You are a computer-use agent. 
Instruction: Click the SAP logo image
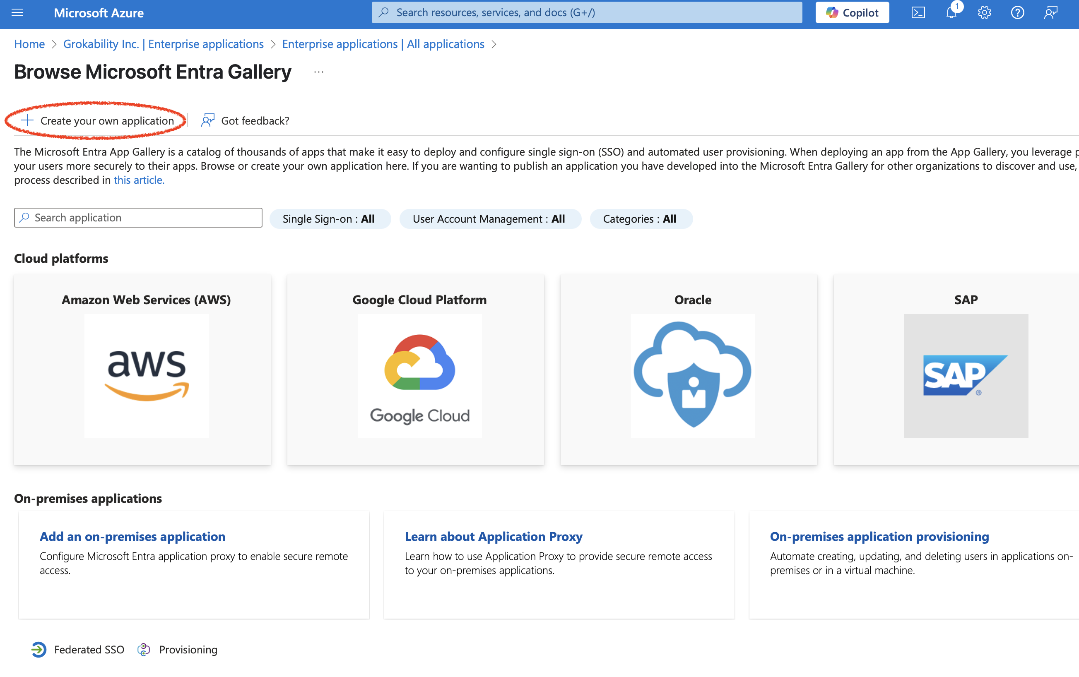pos(966,376)
